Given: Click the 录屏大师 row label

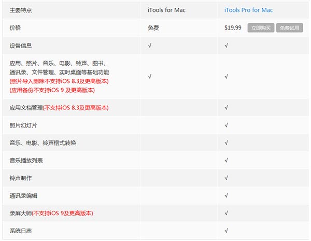Looking at the screenshot, I should 21,213.
